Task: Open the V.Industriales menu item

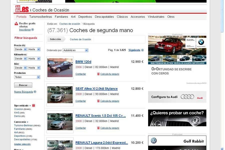Action: pos(156,17)
